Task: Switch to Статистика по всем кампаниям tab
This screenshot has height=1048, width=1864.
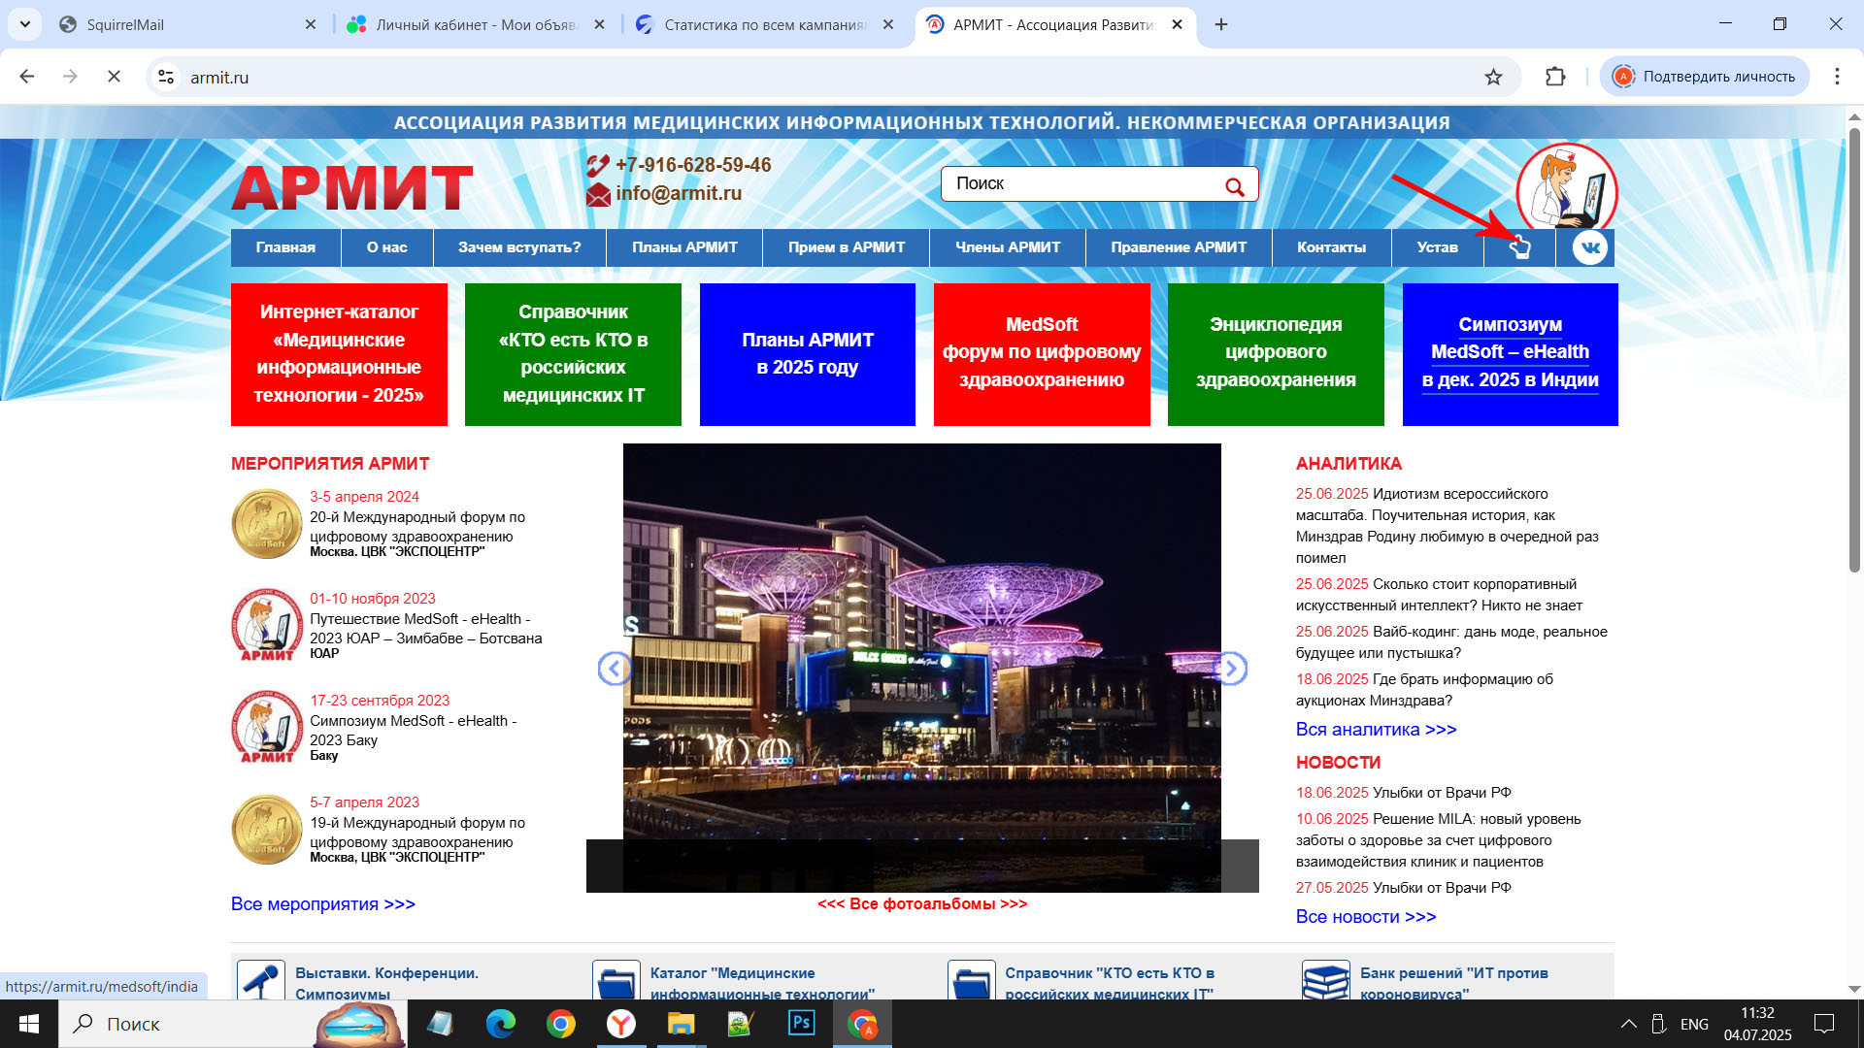Action: [762, 24]
